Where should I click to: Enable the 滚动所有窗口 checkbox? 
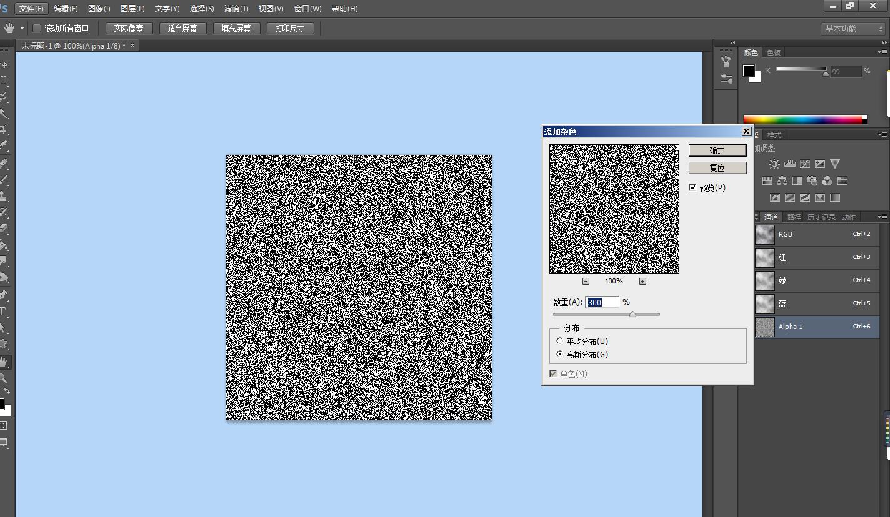pos(37,28)
